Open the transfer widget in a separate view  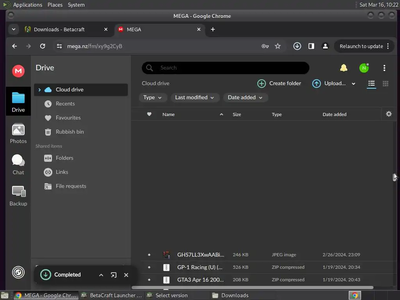114,275
